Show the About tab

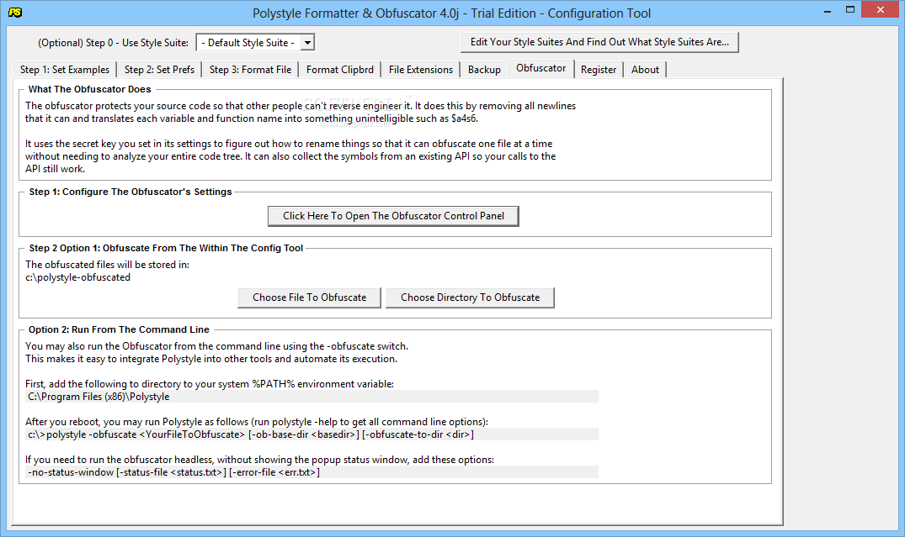pyautogui.click(x=645, y=70)
